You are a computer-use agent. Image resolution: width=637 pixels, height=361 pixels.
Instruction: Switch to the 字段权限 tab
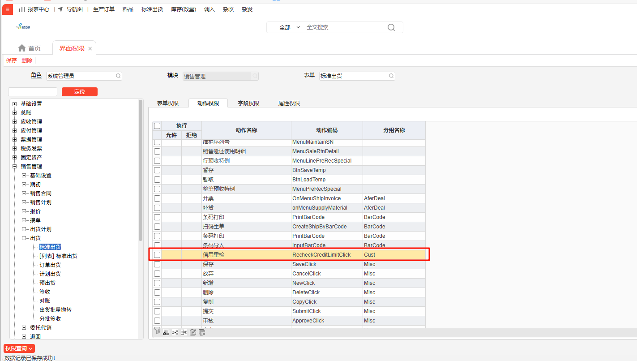pyautogui.click(x=248, y=103)
